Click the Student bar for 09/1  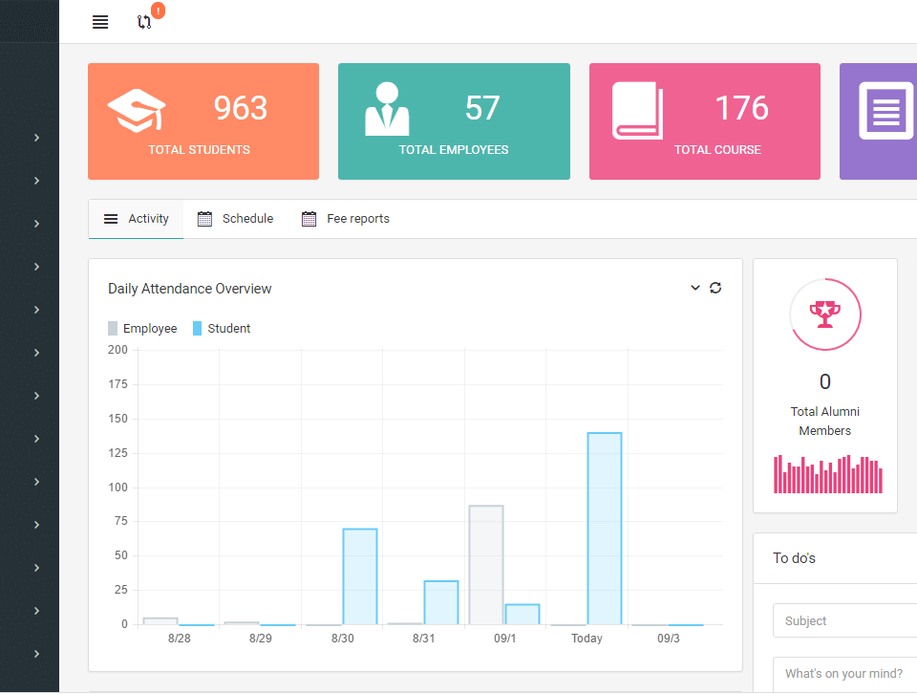[522, 615]
